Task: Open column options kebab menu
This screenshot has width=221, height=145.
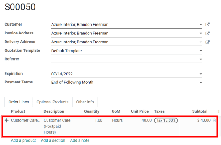Action: (219, 111)
